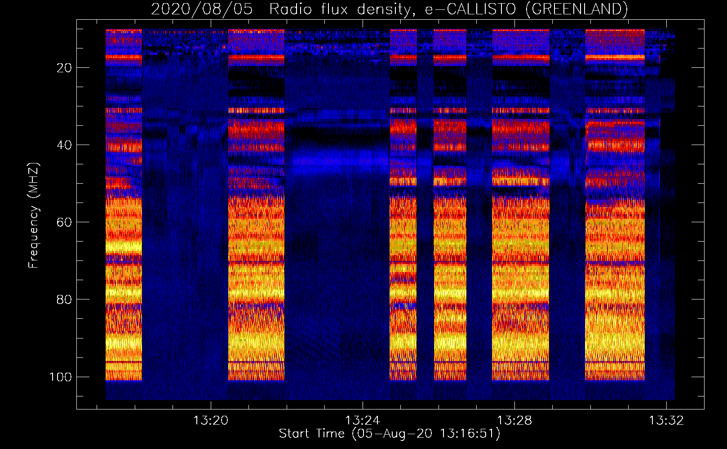
Task: Click the 13:24 time tick label
Action: 363,420
